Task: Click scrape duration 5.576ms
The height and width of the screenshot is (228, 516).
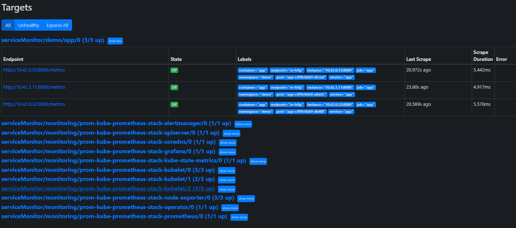Action: click(x=482, y=104)
